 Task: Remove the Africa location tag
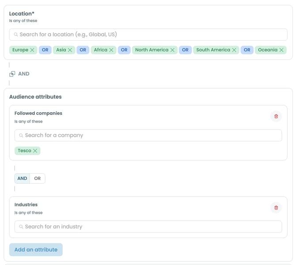pos(111,50)
